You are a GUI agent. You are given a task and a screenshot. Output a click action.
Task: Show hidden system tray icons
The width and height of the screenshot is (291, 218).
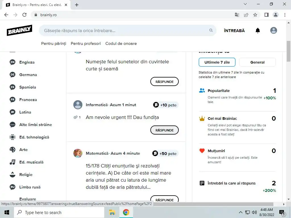[240, 212]
